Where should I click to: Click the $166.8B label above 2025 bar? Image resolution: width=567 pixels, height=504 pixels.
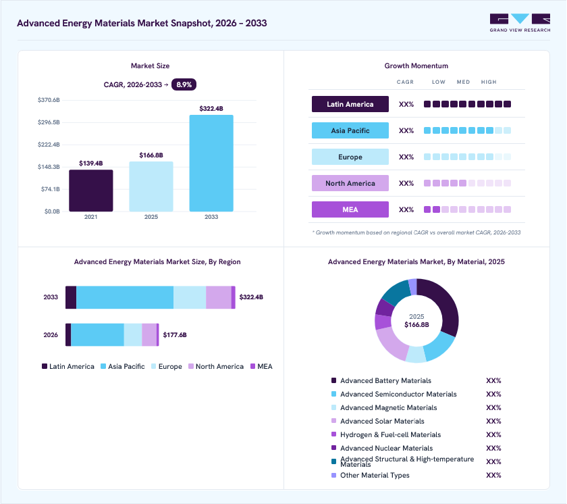pyautogui.click(x=151, y=155)
